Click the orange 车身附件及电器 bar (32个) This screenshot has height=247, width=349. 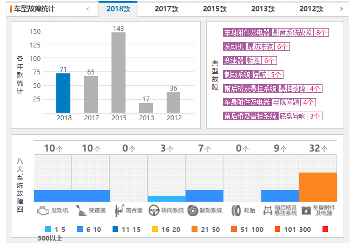pos(318,187)
